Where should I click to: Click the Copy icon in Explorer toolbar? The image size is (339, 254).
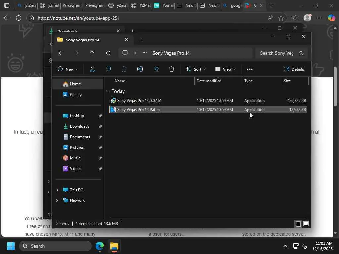108,69
